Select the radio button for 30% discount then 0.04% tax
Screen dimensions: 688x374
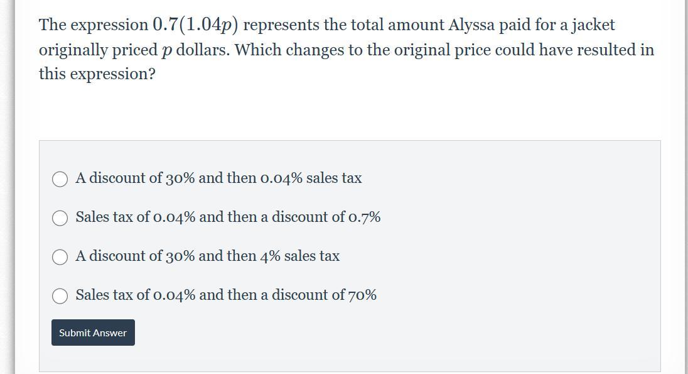(60, 179)
